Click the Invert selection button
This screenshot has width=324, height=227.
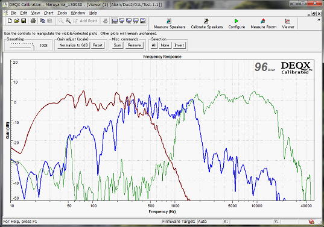pos(179,45)
